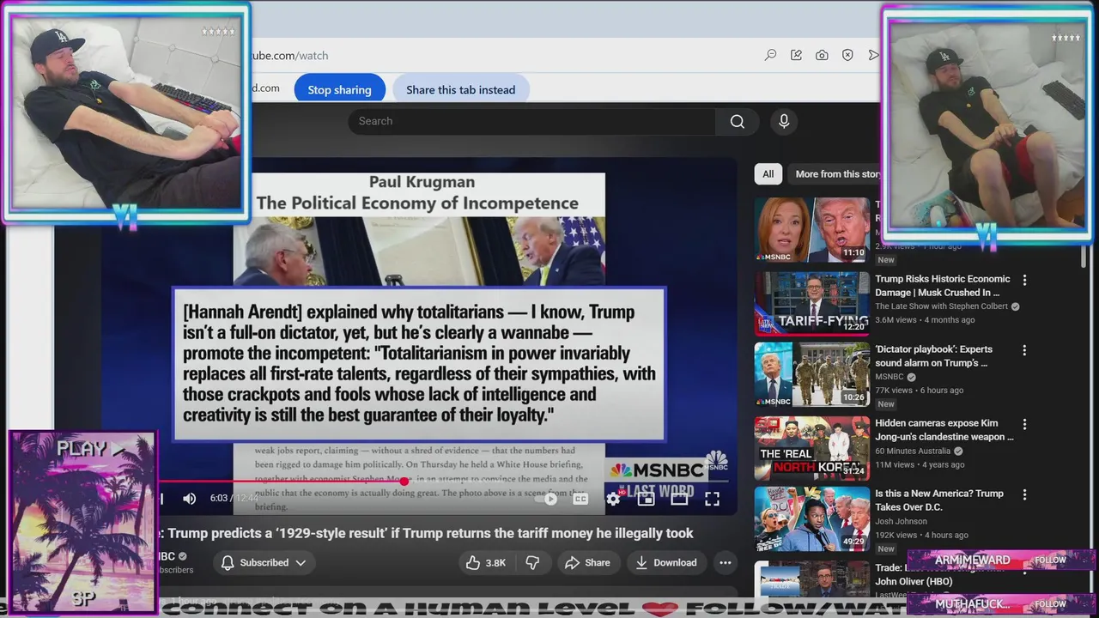1099x618 pixels.
Task: Open Trump Risks Historic Economic Damage title
Action: pyautogui.click(x=943, y=286)
